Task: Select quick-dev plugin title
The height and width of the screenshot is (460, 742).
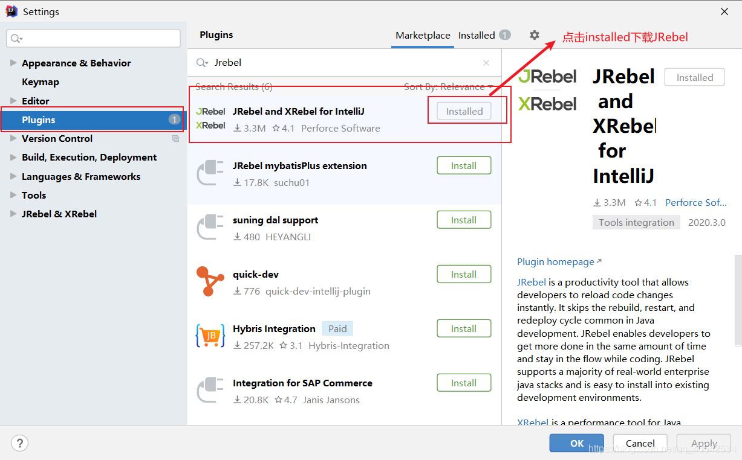Action: click(x=256, y=274)
